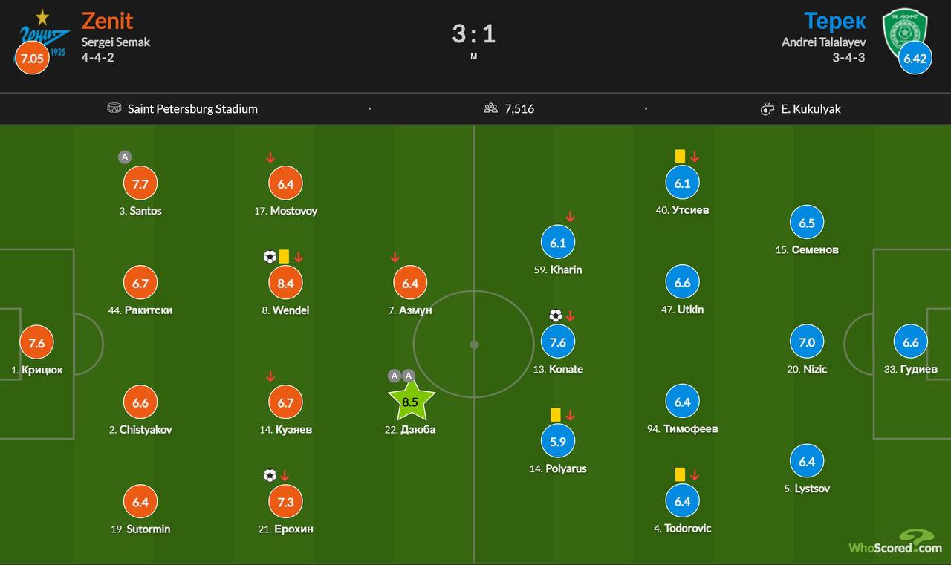
Task: Click the stadium icon beside Saint Petersburg Stadium
Action: pyautogui.click(x=114, y=108)
